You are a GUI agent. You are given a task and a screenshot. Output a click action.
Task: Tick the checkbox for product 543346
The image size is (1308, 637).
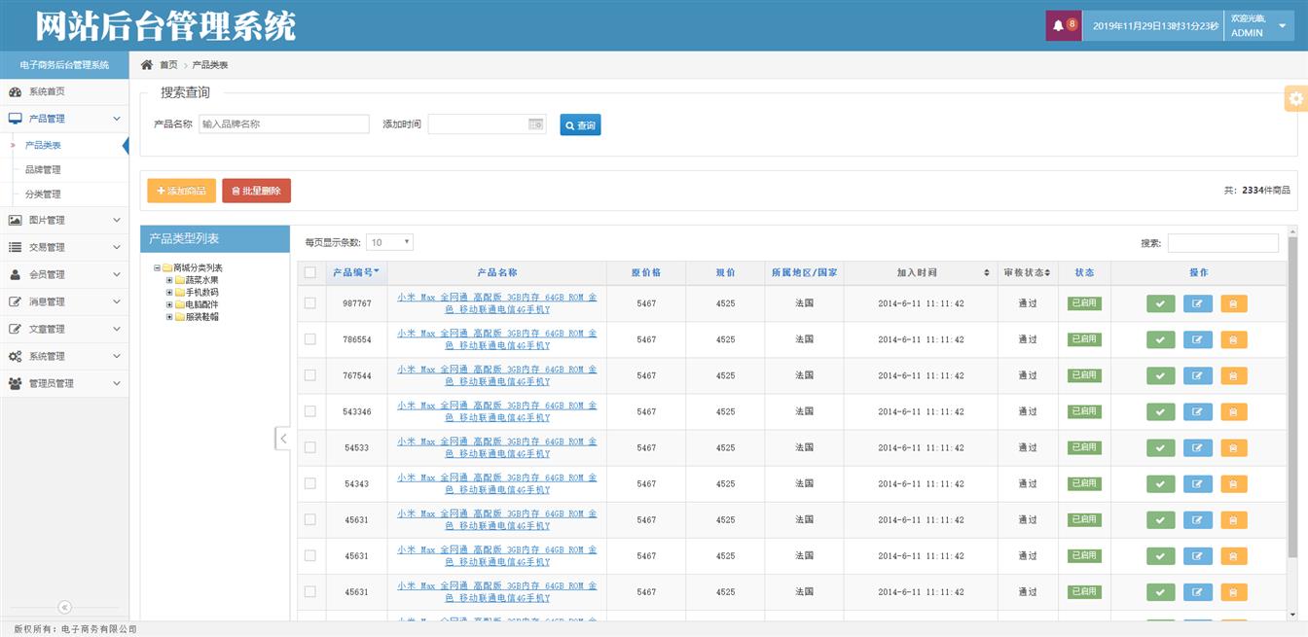[309, 411]
